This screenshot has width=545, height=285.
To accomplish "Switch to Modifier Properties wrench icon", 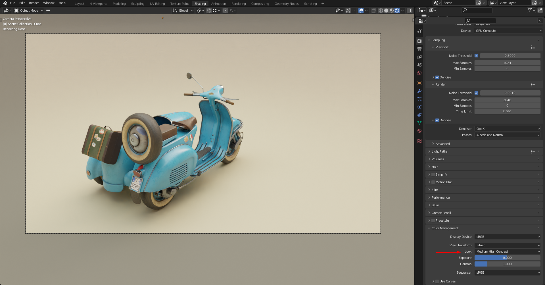I will click(x=419, y=91).
